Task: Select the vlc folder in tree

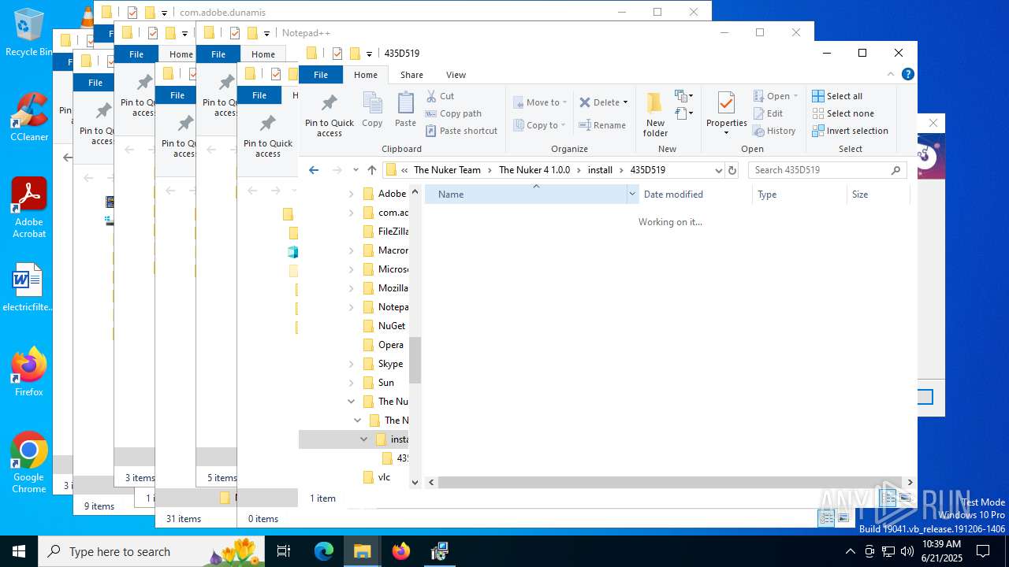Action: click(x=376, y=477)
